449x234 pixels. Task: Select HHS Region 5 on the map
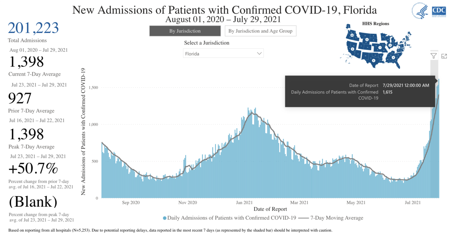click(390, 45)
